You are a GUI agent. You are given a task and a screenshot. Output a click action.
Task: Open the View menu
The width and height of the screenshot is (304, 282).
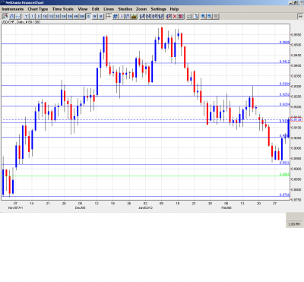83,9
